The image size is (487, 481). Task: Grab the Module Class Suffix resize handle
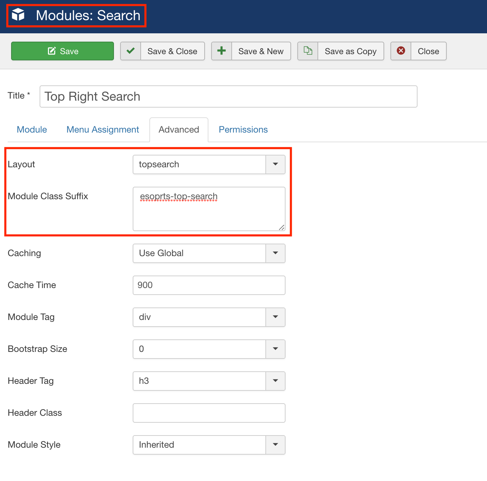pos(282,228)
